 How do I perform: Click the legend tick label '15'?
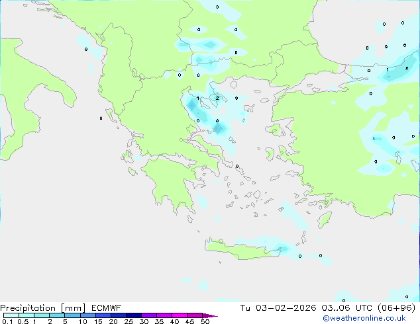pyautogui.click(x=98, y=321)
